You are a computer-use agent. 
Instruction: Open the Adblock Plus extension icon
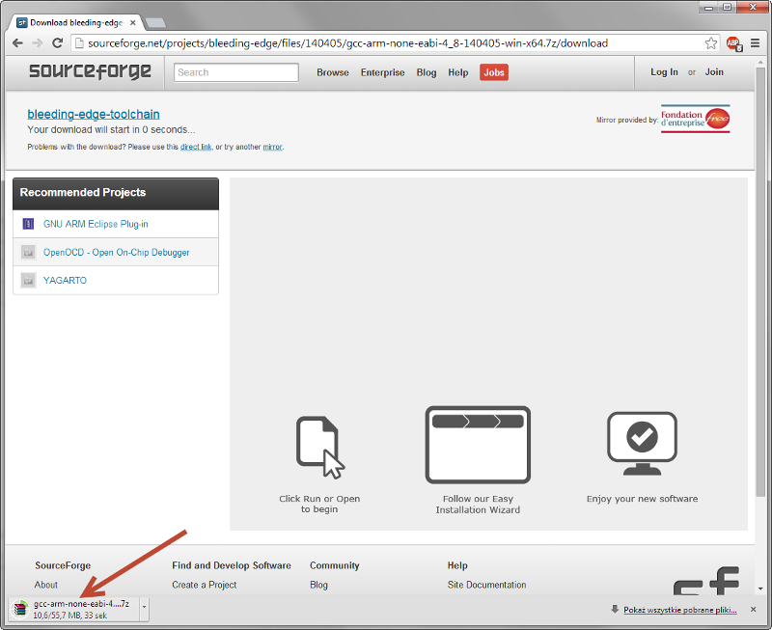pos(733,43)
